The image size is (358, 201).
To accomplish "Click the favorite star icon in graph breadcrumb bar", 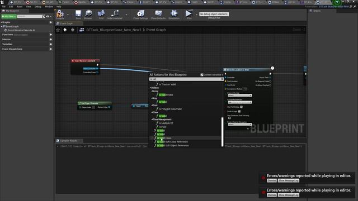I will [58, 30].
